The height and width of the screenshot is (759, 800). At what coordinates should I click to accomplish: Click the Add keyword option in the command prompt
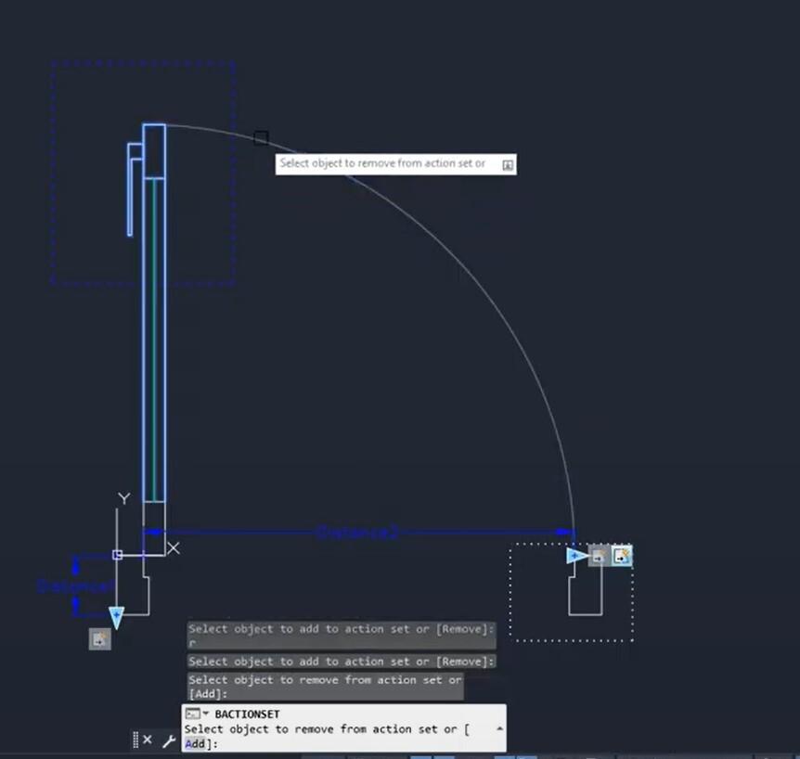[194, 743]
